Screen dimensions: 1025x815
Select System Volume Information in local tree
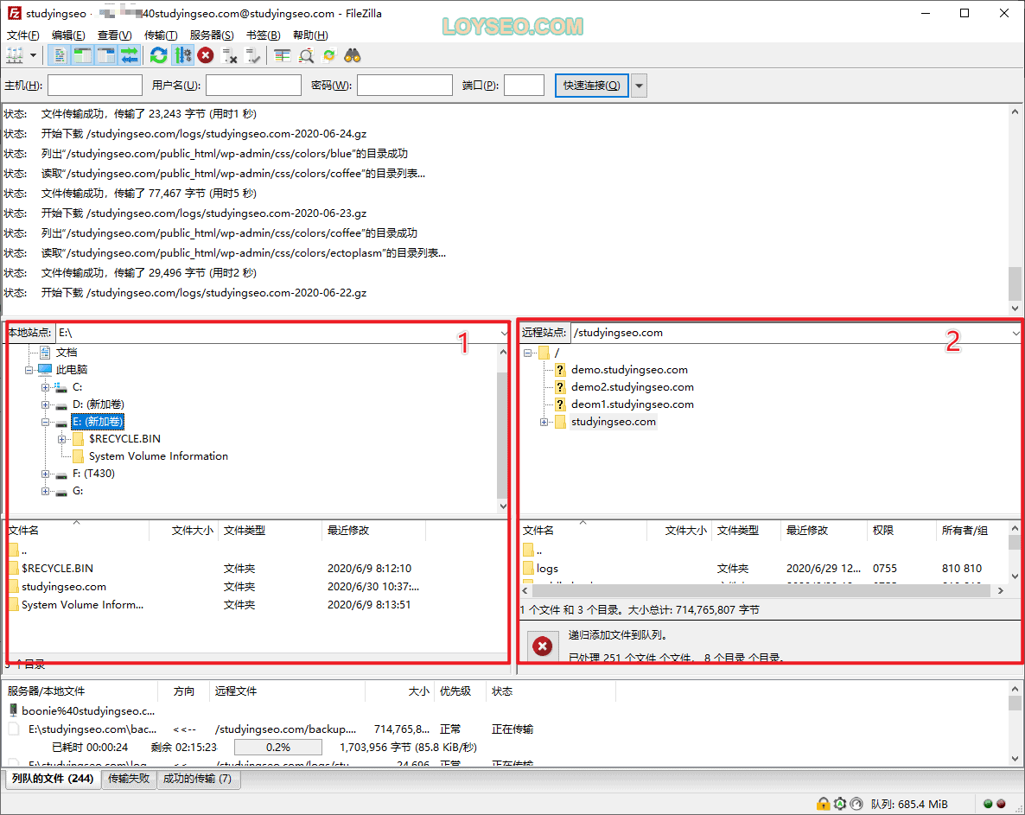pos(158,456)
